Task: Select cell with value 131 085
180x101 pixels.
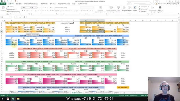Action: [86, 32]
